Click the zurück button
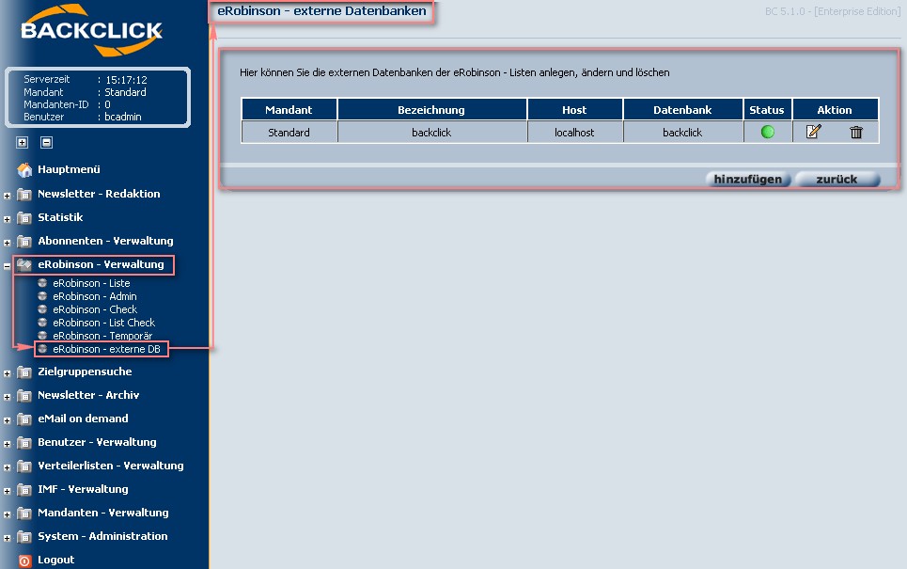Screen dimensions: 907x569 (x=837, y=180)
